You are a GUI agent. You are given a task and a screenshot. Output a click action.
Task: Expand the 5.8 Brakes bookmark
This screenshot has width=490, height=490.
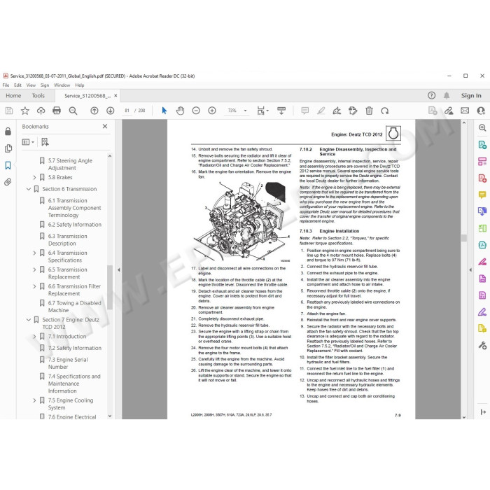click(34, 178)
